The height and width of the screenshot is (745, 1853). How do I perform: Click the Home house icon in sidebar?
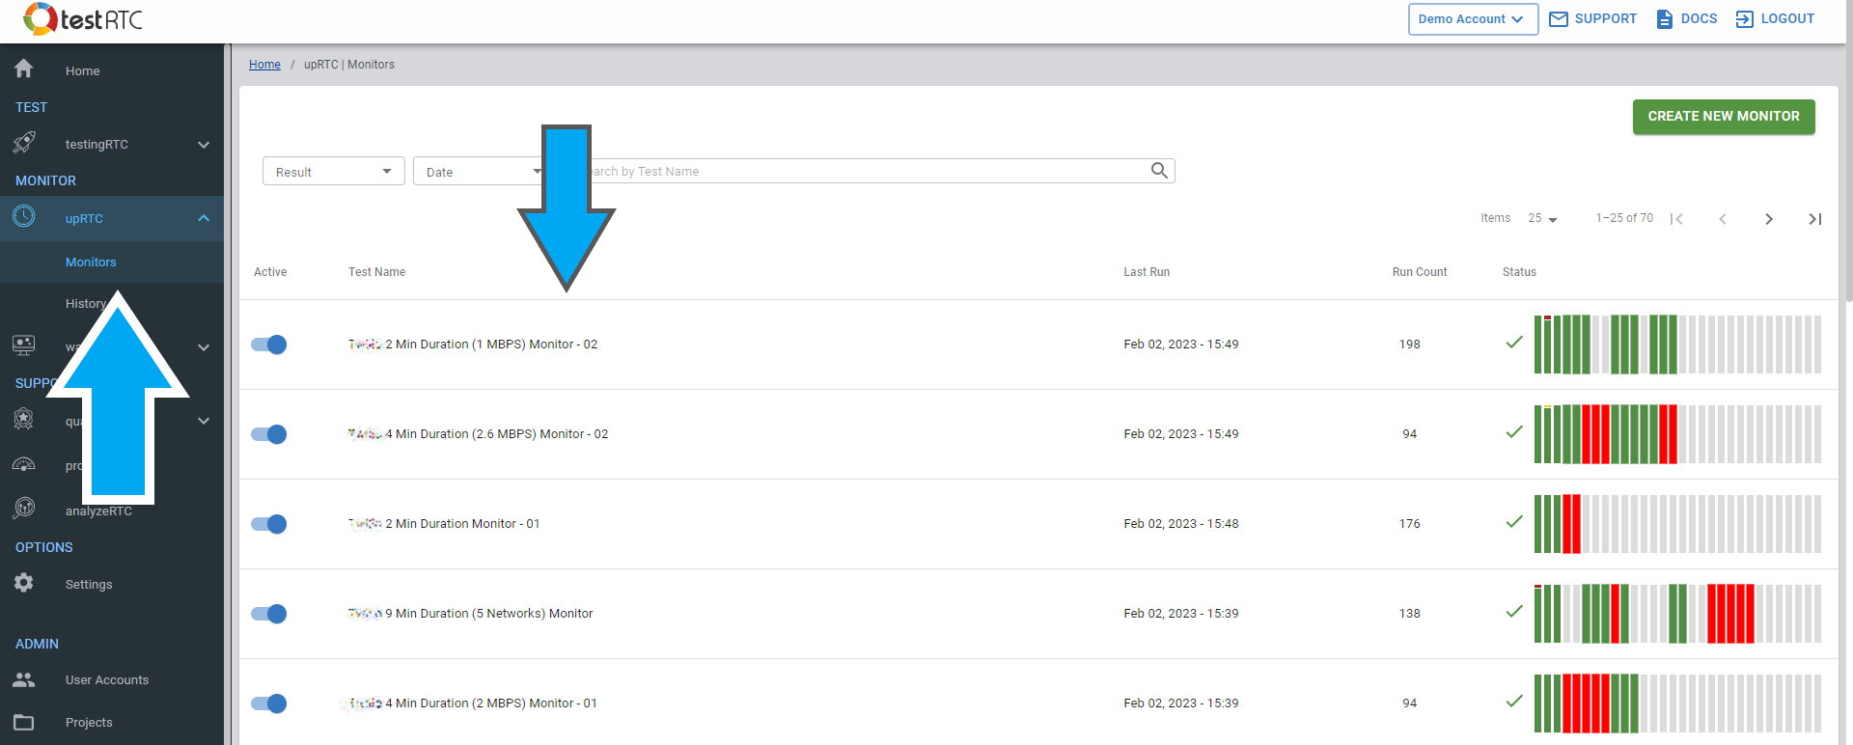tap(24, 69)
